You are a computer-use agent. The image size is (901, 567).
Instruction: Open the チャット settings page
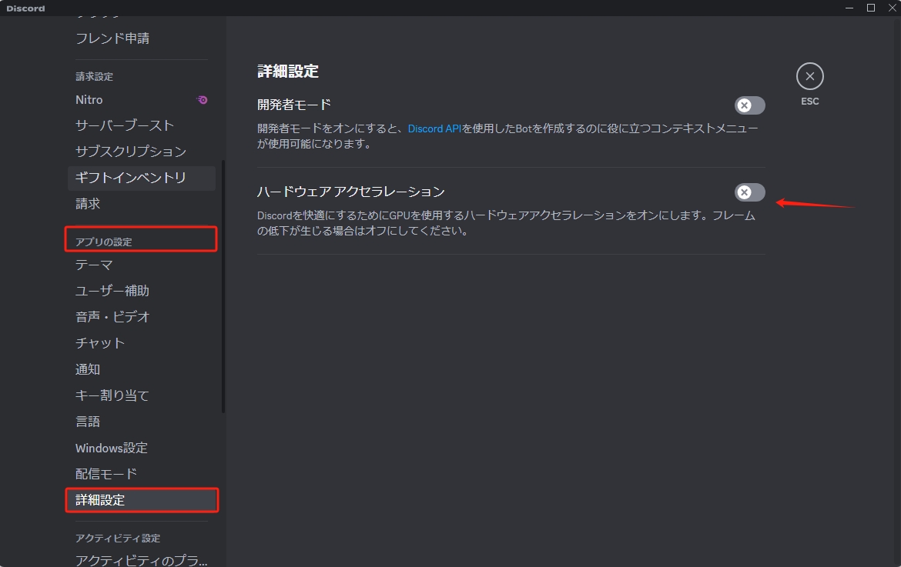(99, 343)
